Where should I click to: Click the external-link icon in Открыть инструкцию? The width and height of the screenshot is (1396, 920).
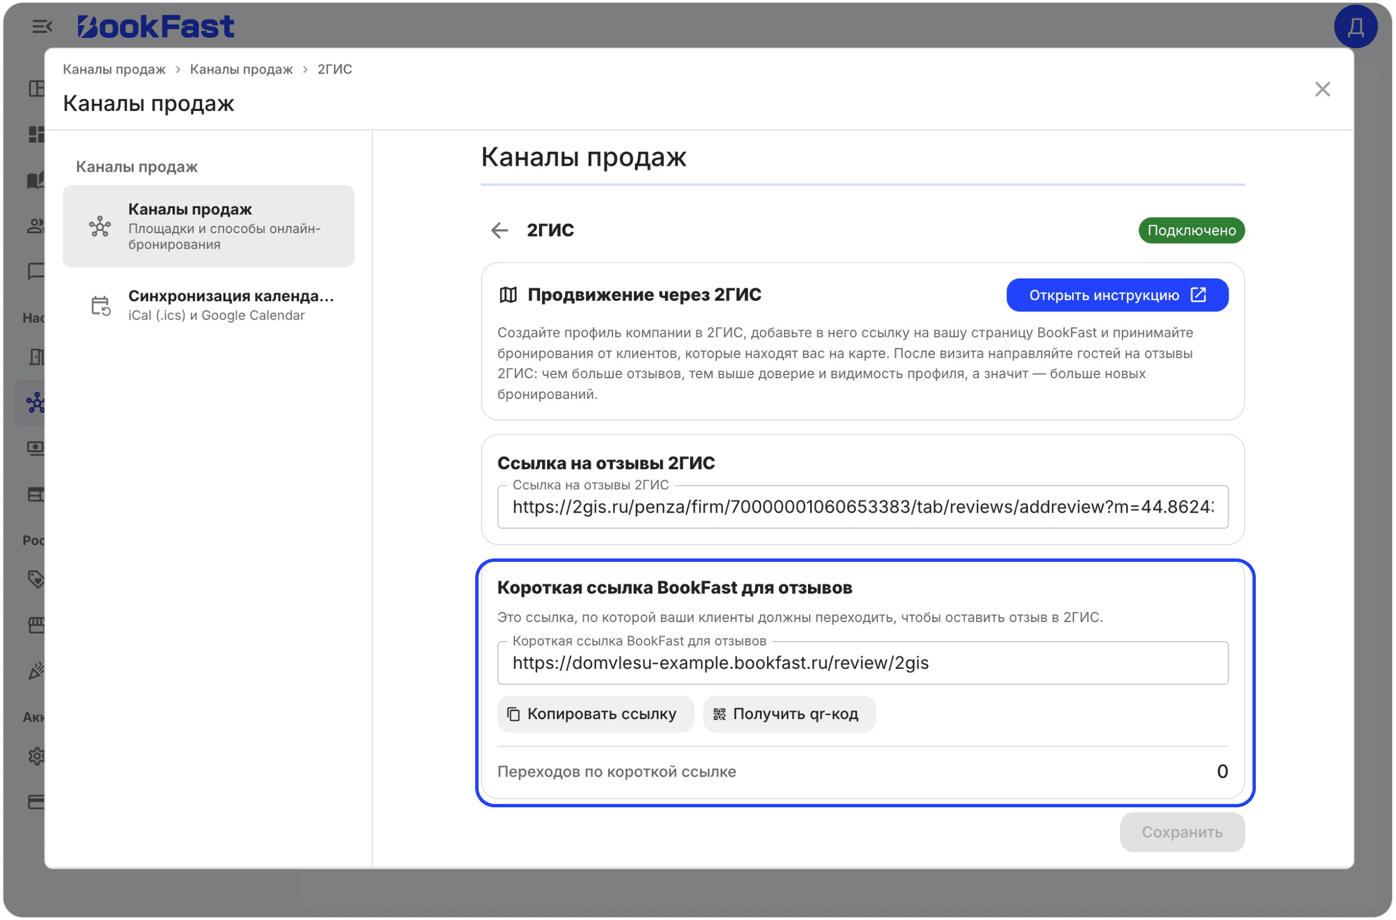pos(1198,295)
